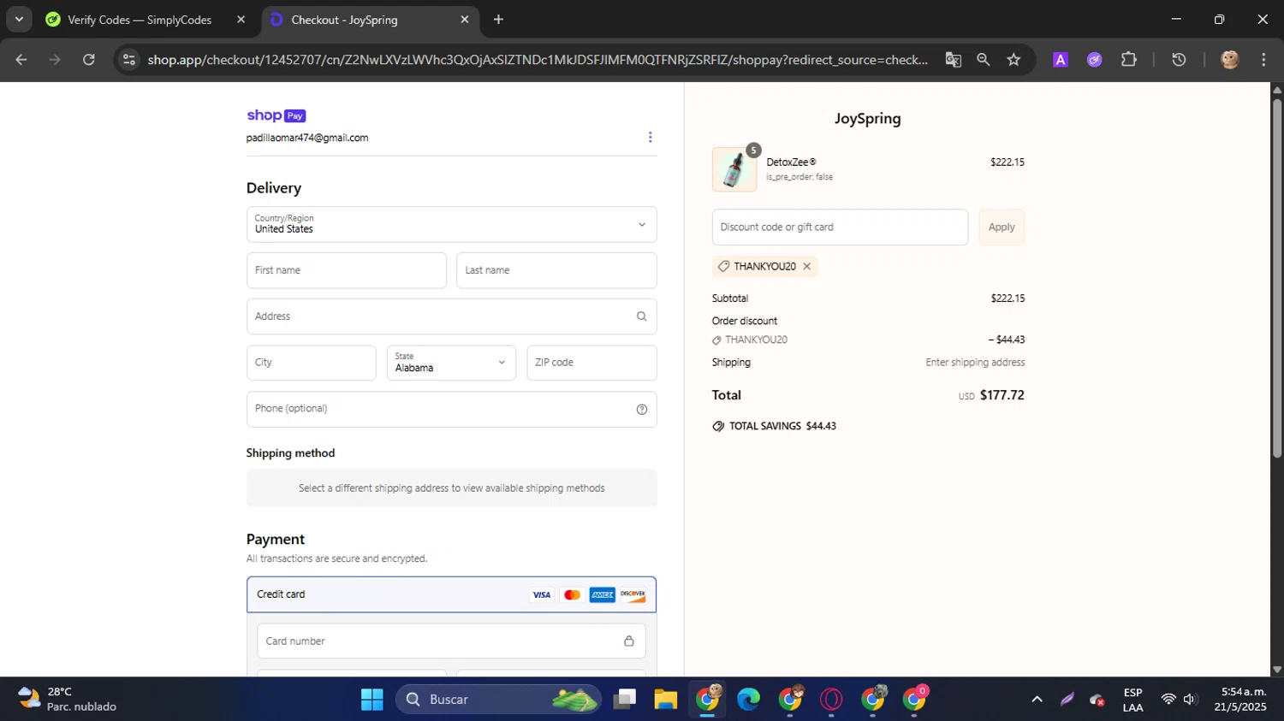
Task: Click the Last name field
Action: (x=556, y=270)
